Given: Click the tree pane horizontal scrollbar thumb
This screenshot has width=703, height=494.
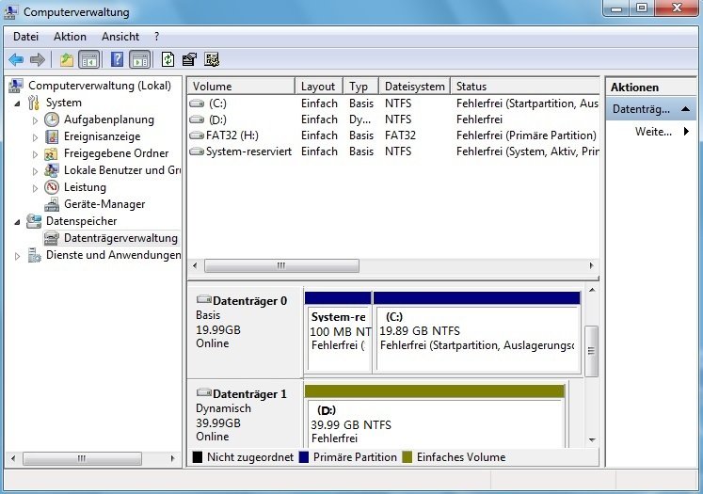Looking at the screenshot, I should pos(82,458).
